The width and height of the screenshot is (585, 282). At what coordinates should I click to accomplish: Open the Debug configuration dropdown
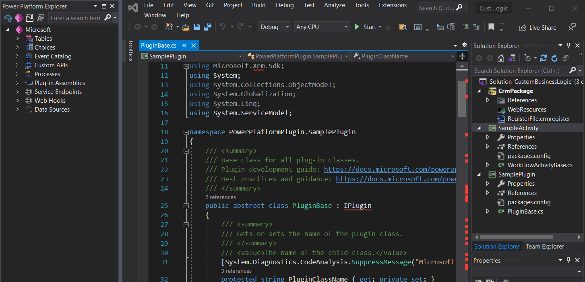[274, 27]
